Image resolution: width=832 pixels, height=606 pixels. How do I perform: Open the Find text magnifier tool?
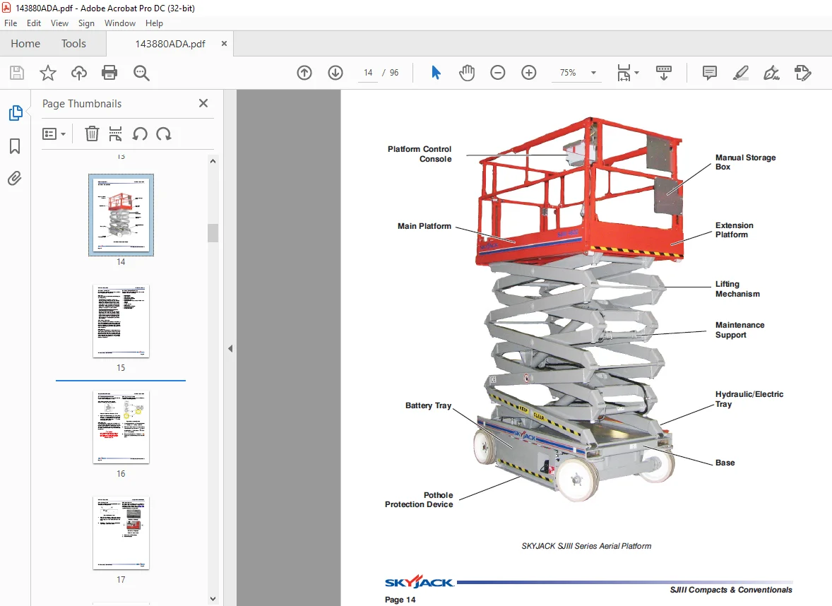click(141, 73)
